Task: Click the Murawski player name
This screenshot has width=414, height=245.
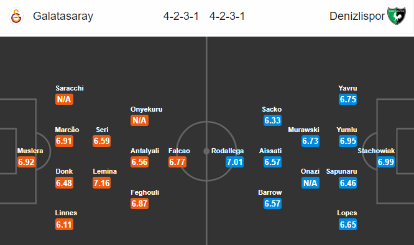Action: (x=303, y=130)
